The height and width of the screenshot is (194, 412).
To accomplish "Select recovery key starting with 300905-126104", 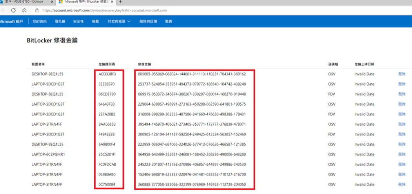I will point(192,134).
